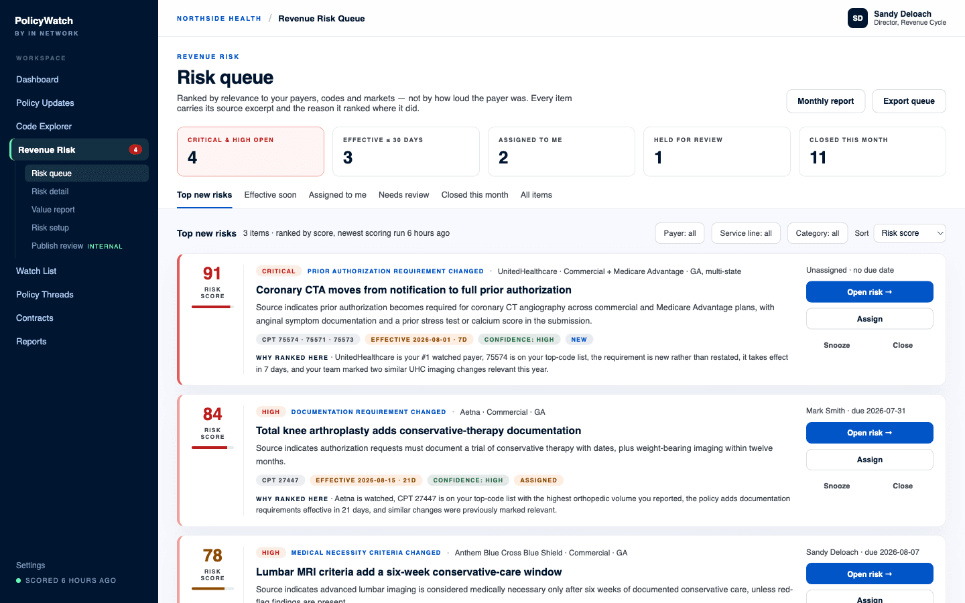Click the CPT 27447 tag
Screen dimensions: 965x603
click(280, 480)
